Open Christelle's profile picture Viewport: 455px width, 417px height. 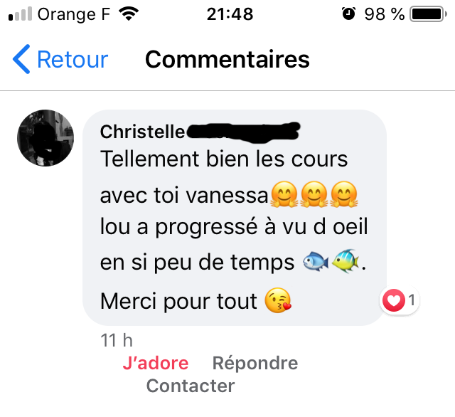click(45, 138)
